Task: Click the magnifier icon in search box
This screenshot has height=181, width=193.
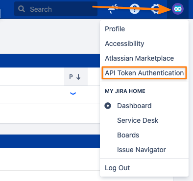Action: click(x=22, y=9)
